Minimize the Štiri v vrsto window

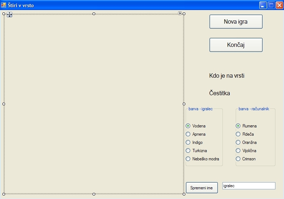coord(263,5)
